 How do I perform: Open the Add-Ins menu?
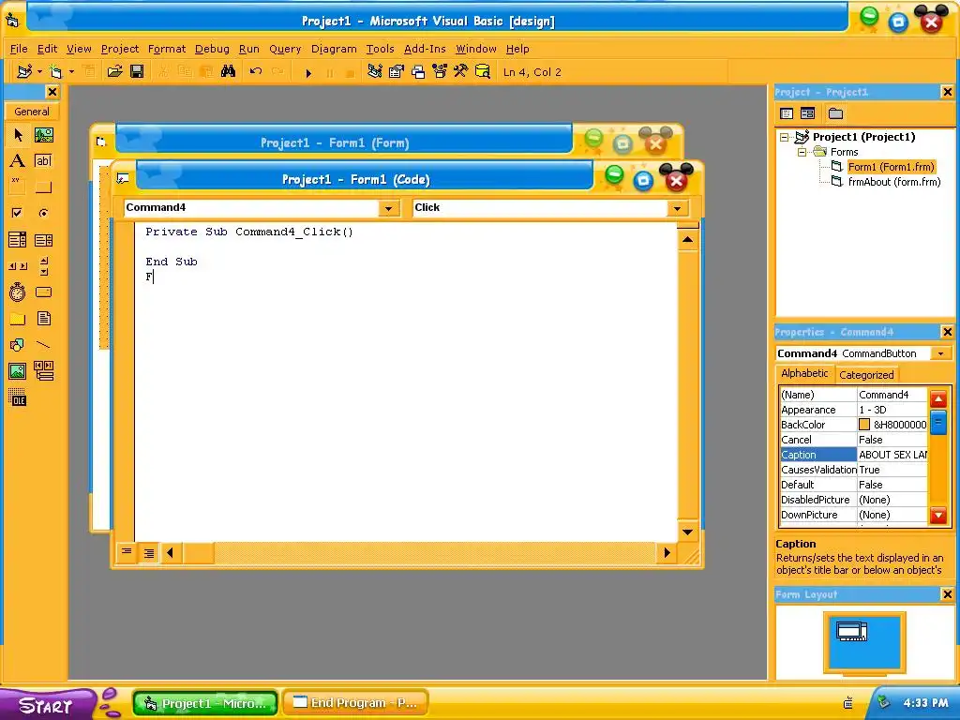(425, 49)
